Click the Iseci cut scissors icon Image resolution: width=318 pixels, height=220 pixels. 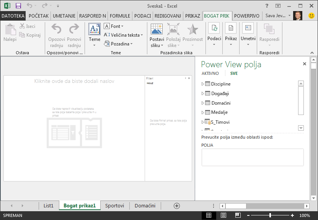tap(22, 26)
